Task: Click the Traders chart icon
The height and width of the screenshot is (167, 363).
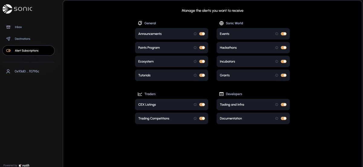Action: (x=140, y=94)
